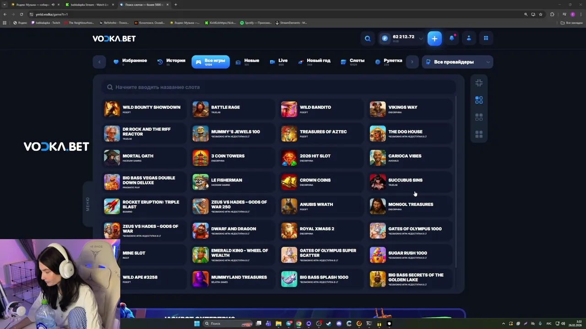Click the Mummyland Treasures title
The image size is (586, 329).
(239, 277)
